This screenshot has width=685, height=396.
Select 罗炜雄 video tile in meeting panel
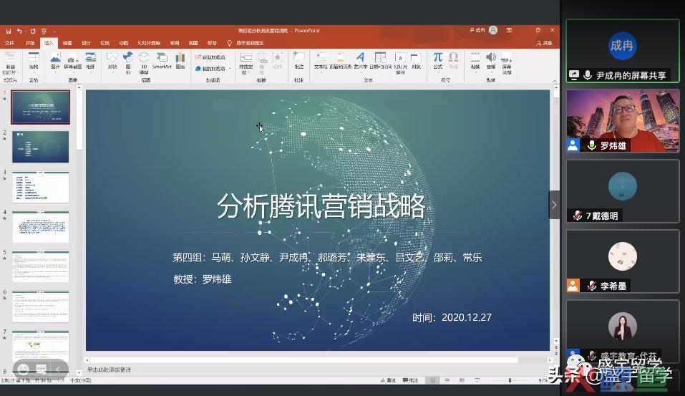623,120
